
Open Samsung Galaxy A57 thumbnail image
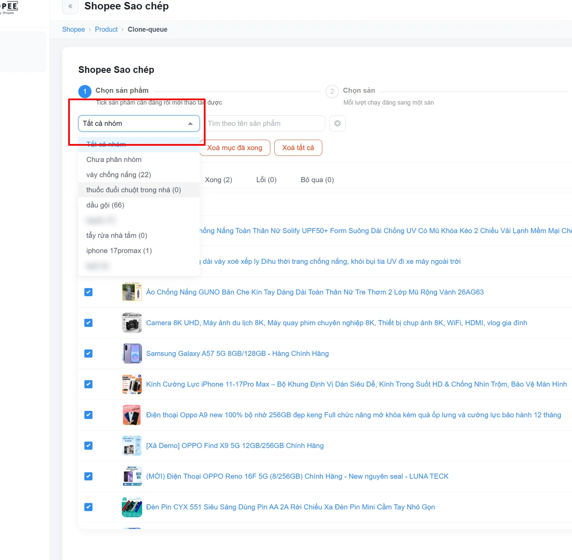(132, 354)
